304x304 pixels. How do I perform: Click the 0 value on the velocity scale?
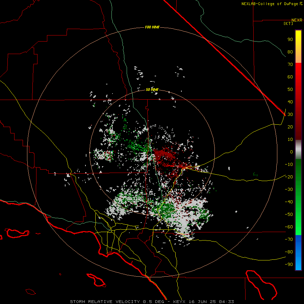pyautogui.click(x=292, y=152)
